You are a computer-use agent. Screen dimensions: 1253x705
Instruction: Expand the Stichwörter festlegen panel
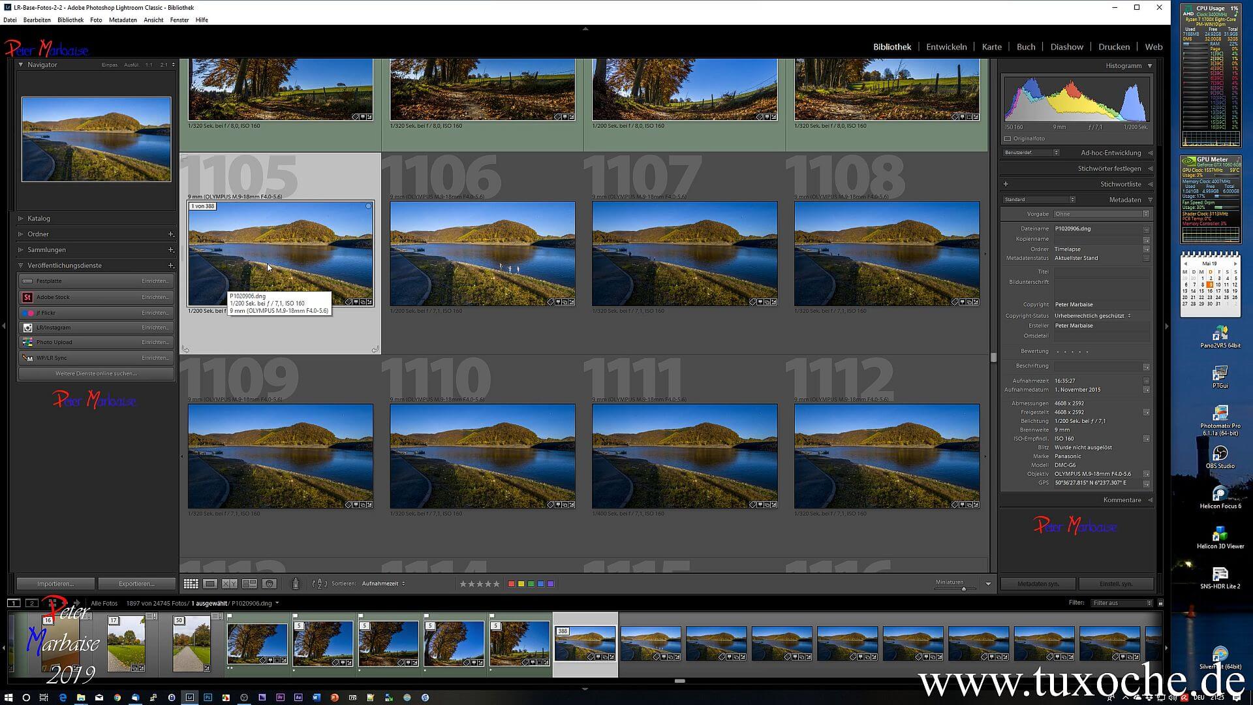pyautogui.click(x=1150, y=168)
